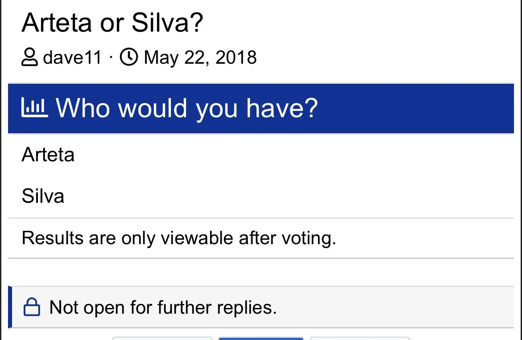The image size is (522, 340).
Task: Click the blue accent bar on locked notice
Action: click(x=10, y=307)
